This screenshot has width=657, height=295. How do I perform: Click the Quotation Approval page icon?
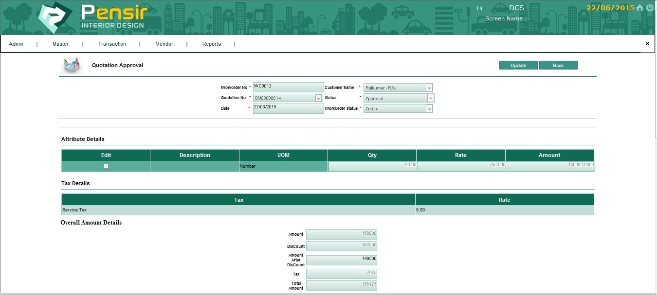click(72, 66)
